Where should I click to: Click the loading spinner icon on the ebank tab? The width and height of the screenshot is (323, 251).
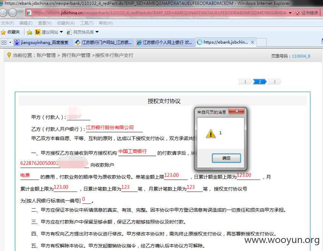coord(200,42)
